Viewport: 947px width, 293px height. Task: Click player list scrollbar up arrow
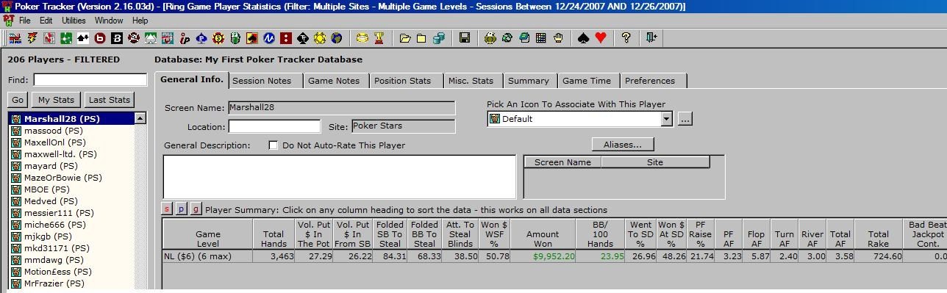pos(140,118)
